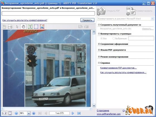Click horizontal scrollbar right arrow
This screenshot has width=156, height=117.
(x=91, y=109)
